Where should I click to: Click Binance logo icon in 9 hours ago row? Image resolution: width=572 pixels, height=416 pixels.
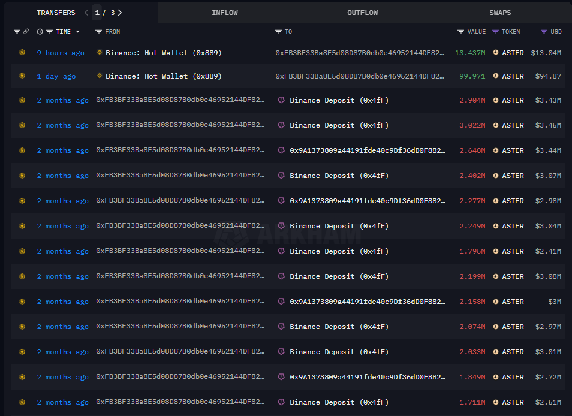pyautogui.click(x=100, y=53)
